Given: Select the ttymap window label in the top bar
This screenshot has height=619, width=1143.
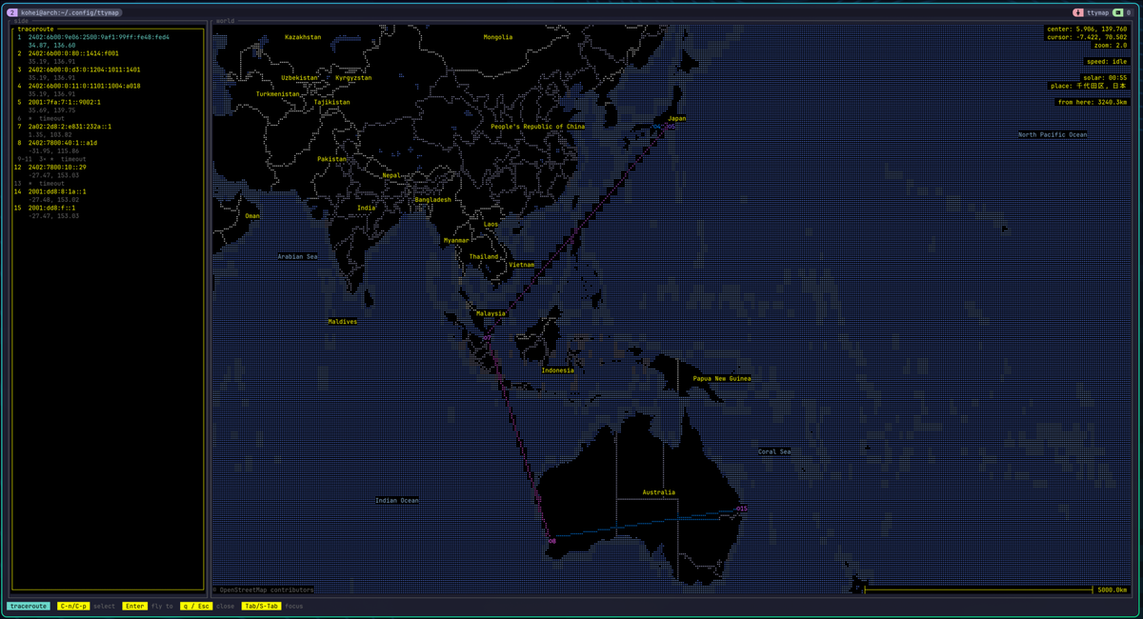Looking at the screenshot, I should click(x=1097, y=12).
